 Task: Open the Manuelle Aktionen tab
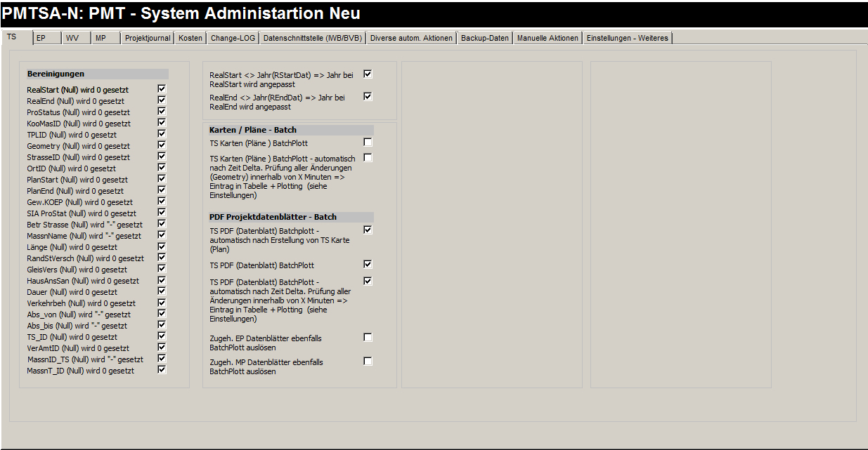pyautogui.click(x=548, y=38)
